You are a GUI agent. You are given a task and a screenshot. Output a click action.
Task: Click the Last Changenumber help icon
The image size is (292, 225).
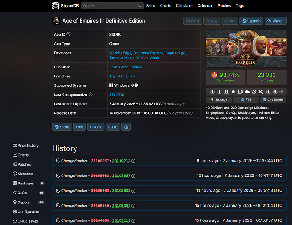(x=91, y=94)
